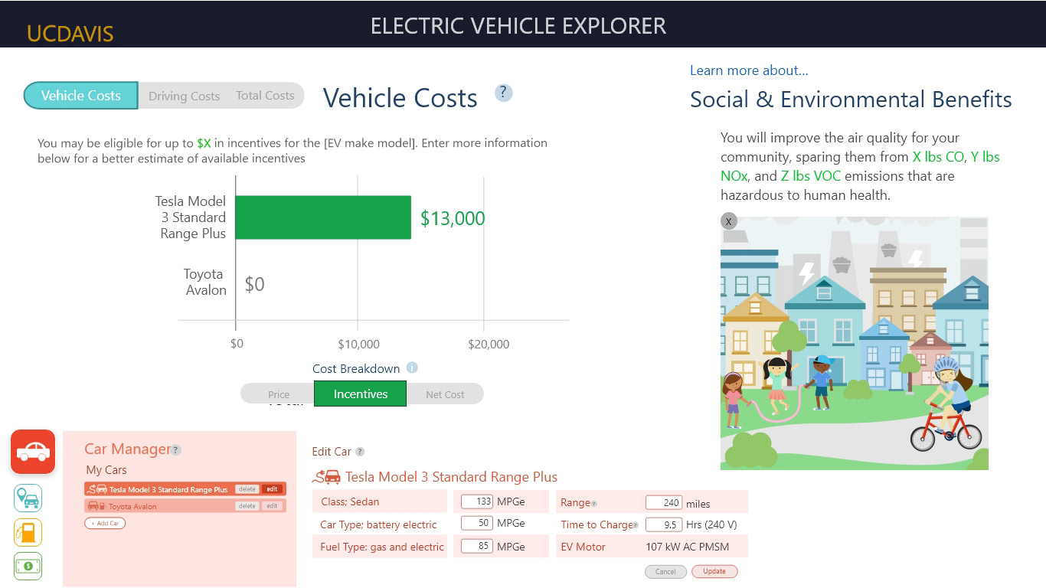Click the Z lbs VOC emissions text
The image size is (1046, 588).
pyautogui.click(x=811, y=176)
